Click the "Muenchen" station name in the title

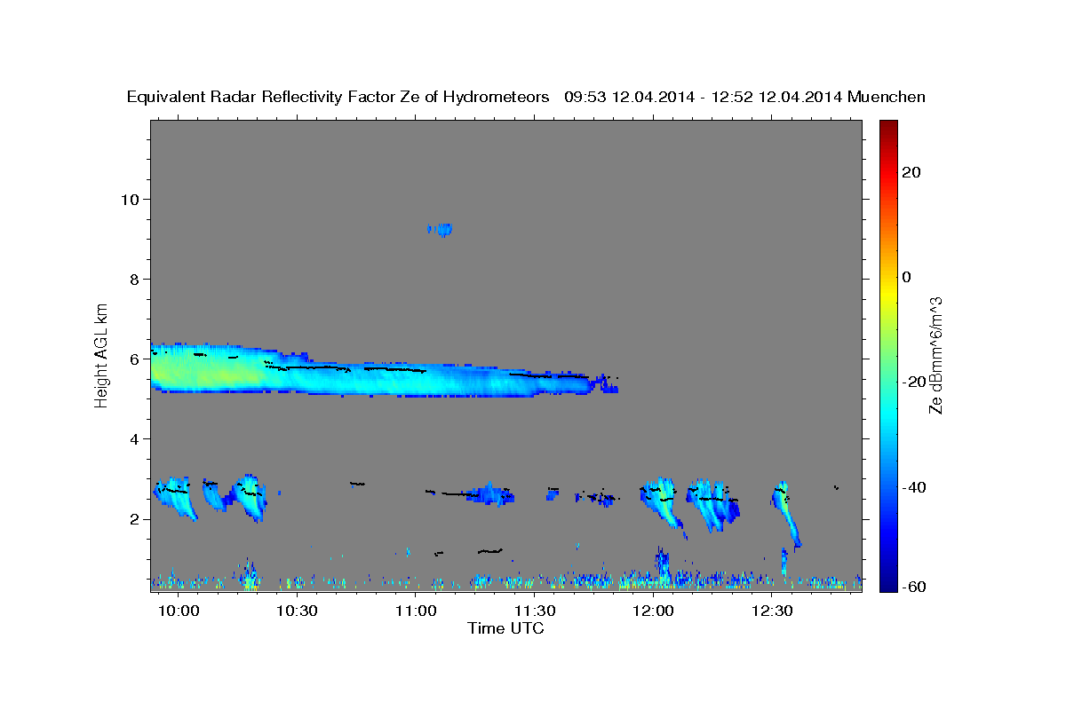(x=887, y=98)
